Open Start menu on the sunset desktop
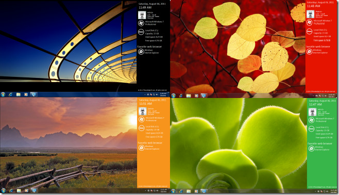Screen dimensions: 339x195 [x=3, y=190]
